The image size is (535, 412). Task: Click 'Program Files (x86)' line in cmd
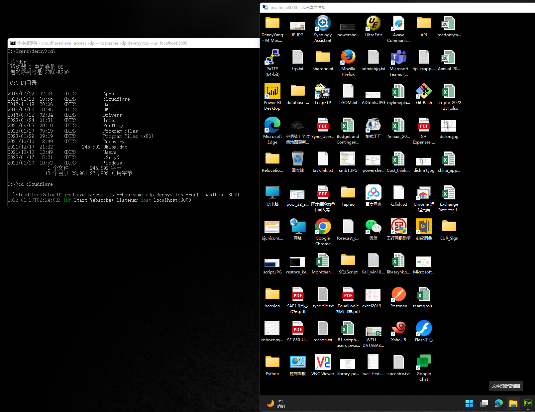(128, 136)
